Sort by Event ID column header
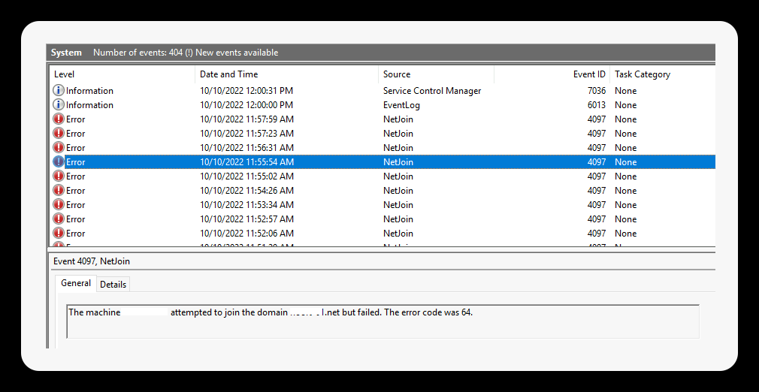 (552, 74)
